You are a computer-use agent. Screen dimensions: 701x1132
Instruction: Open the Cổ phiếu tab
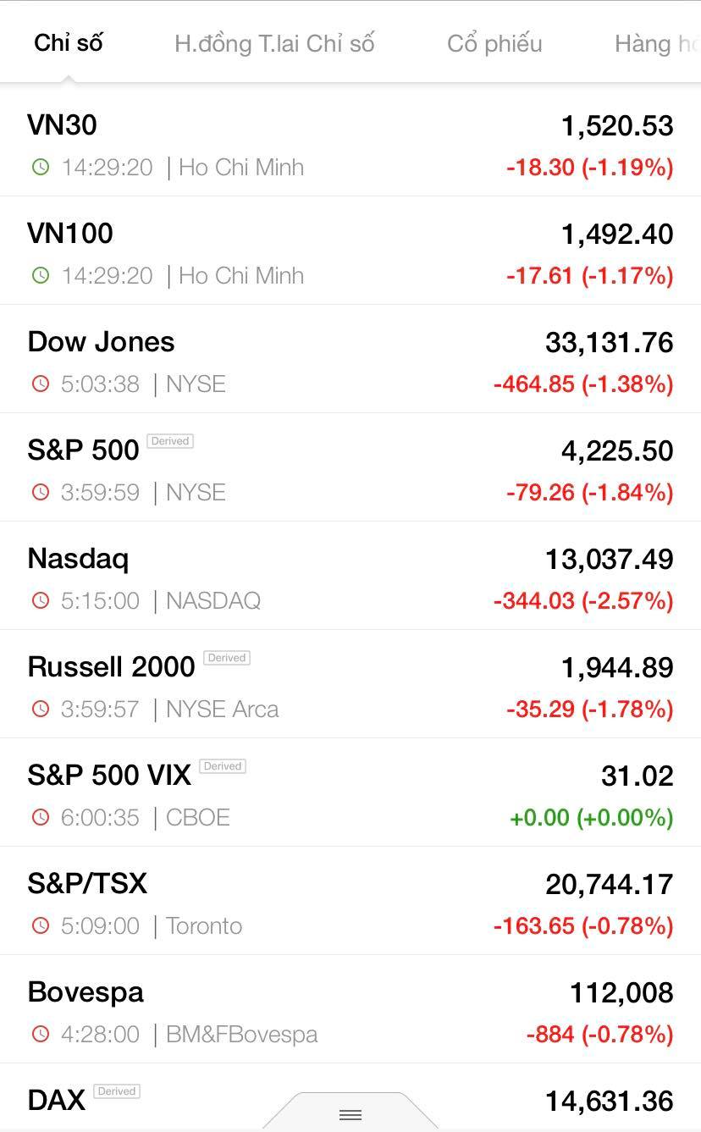[x=494, y=43]
